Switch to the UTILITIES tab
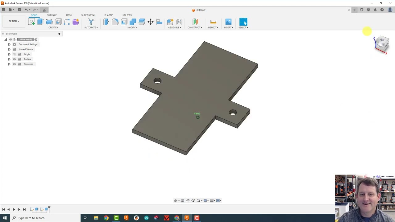Screen dimensions: 395x222 [127, 15]
